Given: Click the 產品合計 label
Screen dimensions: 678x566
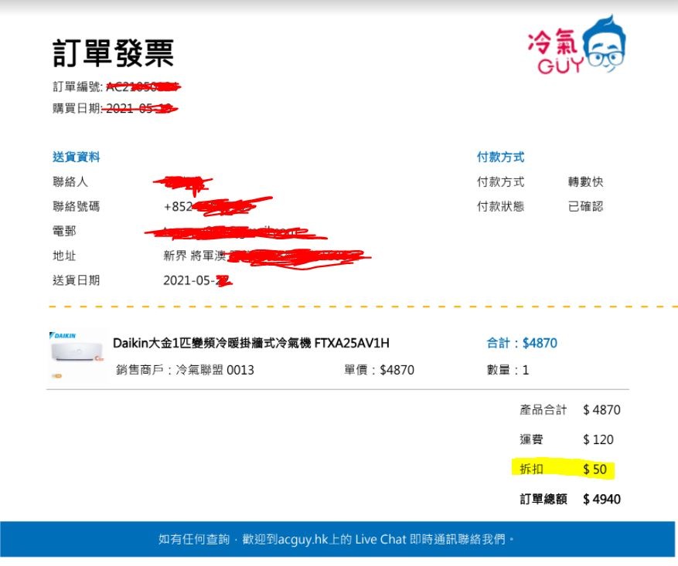Looking at the screenshot, I should click(x=543, y=410).
